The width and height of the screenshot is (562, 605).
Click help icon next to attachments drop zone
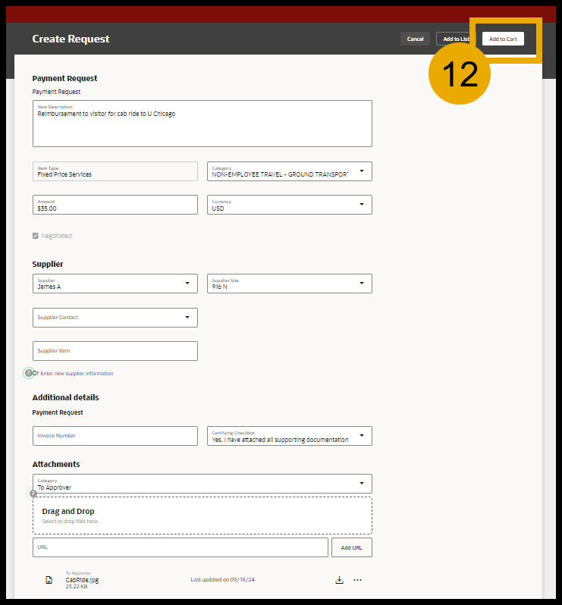[x=33, y=494]
